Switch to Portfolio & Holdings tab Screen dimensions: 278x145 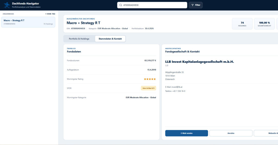79,39
